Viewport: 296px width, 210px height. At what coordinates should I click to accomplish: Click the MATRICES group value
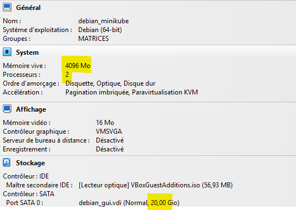(94, 39)
